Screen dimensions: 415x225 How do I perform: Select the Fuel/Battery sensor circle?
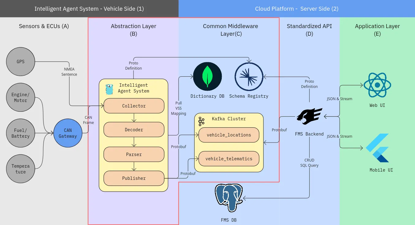(21, 133)
